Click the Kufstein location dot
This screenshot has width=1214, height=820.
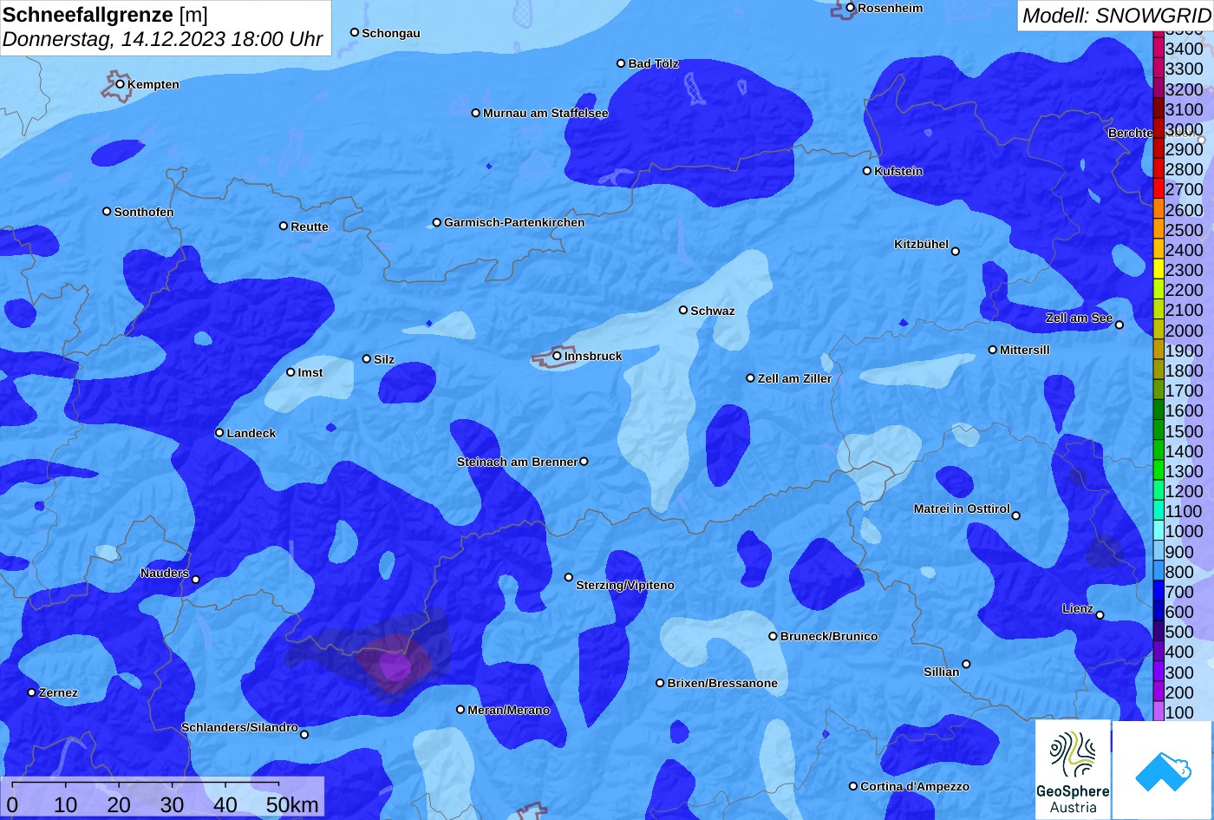(867, 171)
